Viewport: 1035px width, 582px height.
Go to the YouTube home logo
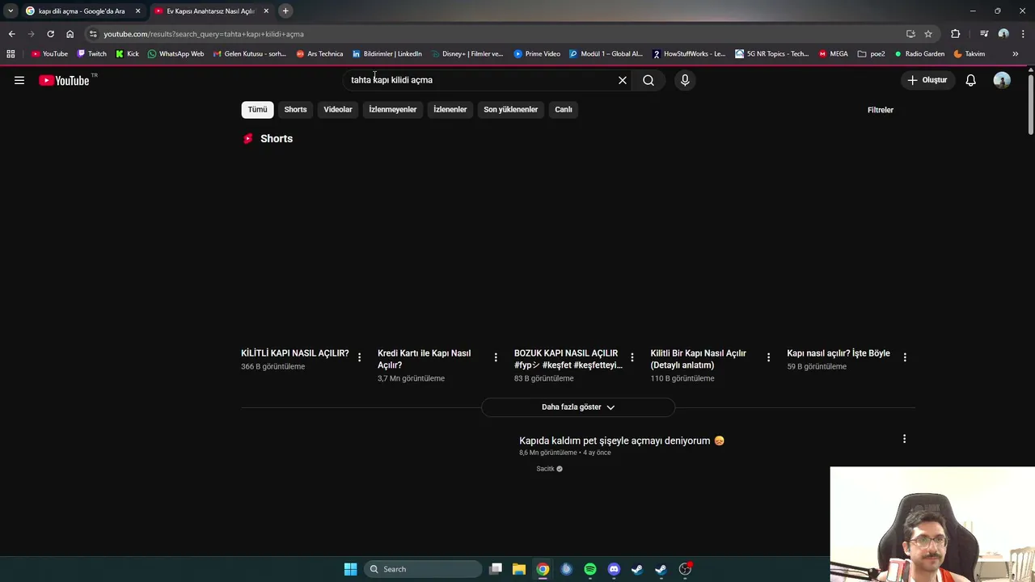pyautogui.click(x=64, y=80)
